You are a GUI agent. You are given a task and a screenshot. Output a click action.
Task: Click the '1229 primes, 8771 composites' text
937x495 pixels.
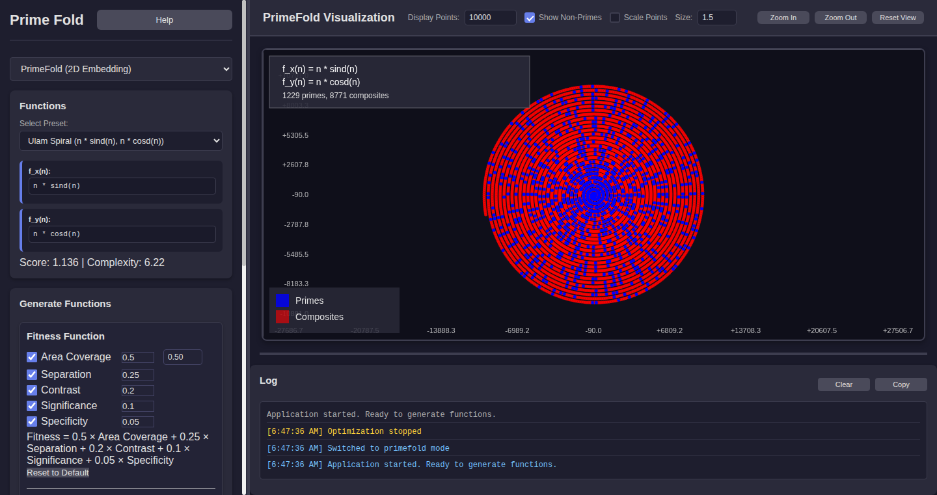[336, 96]
